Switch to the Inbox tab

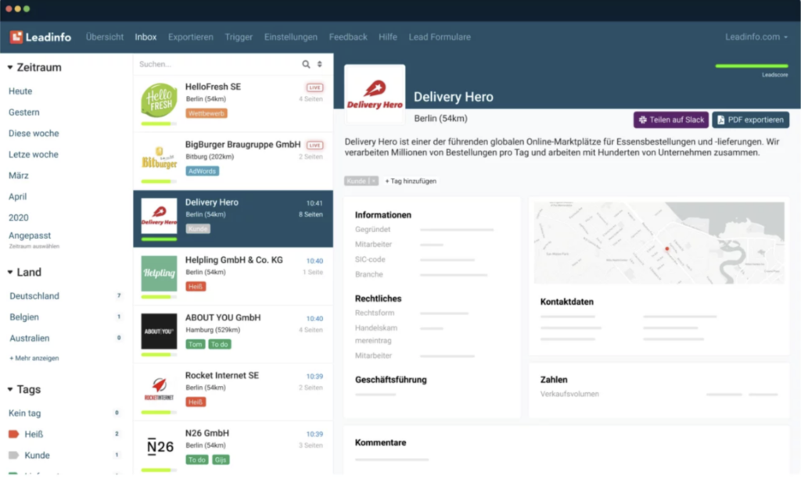click(x=145, y=36)
